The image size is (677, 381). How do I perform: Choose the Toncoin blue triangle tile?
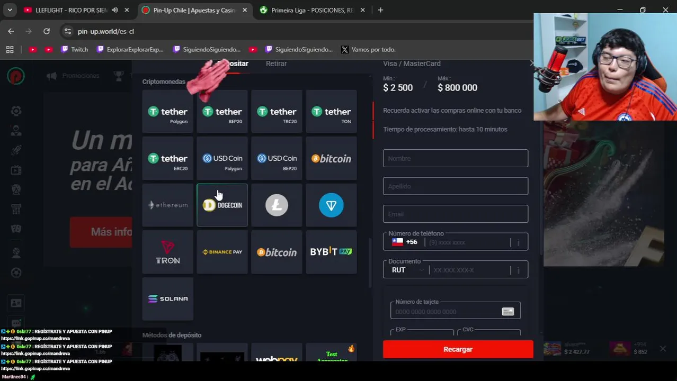[331, 205]
